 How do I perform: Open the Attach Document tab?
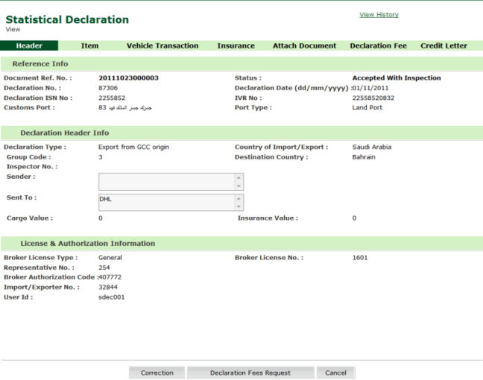point(304,45)
